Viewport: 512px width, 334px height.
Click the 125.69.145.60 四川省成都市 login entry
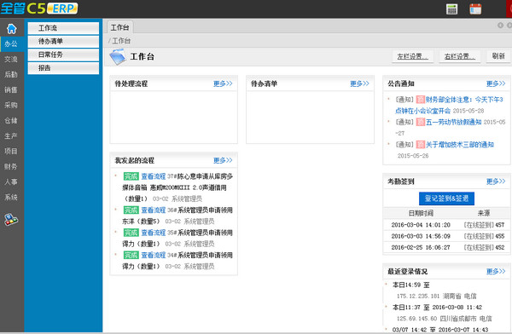coord(444,319)
